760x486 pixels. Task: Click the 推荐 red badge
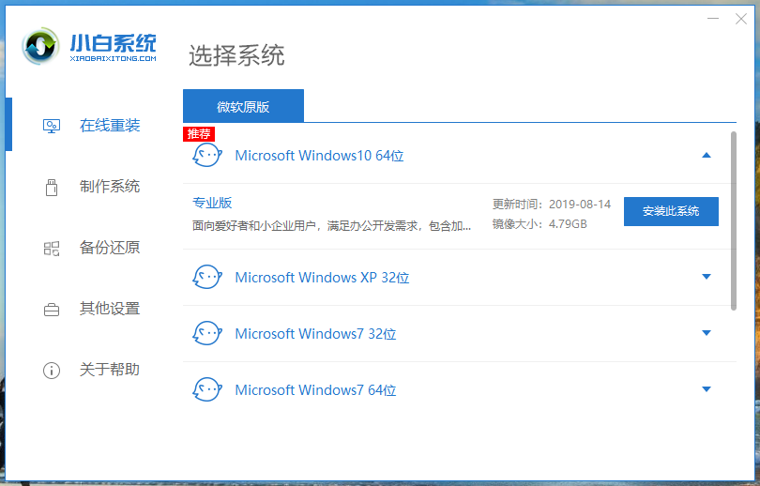[199, 134]
